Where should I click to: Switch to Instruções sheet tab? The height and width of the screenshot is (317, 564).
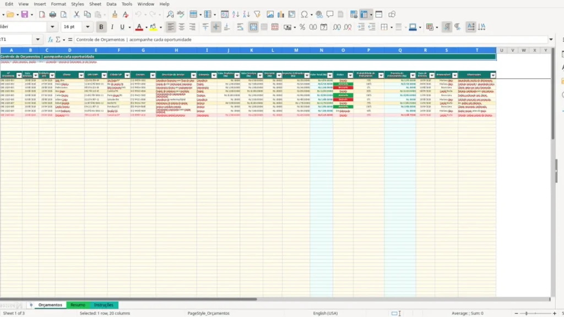coord(104,305)
